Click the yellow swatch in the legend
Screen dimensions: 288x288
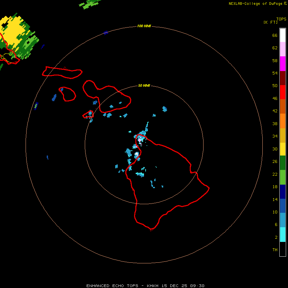(x=283, y=149)
